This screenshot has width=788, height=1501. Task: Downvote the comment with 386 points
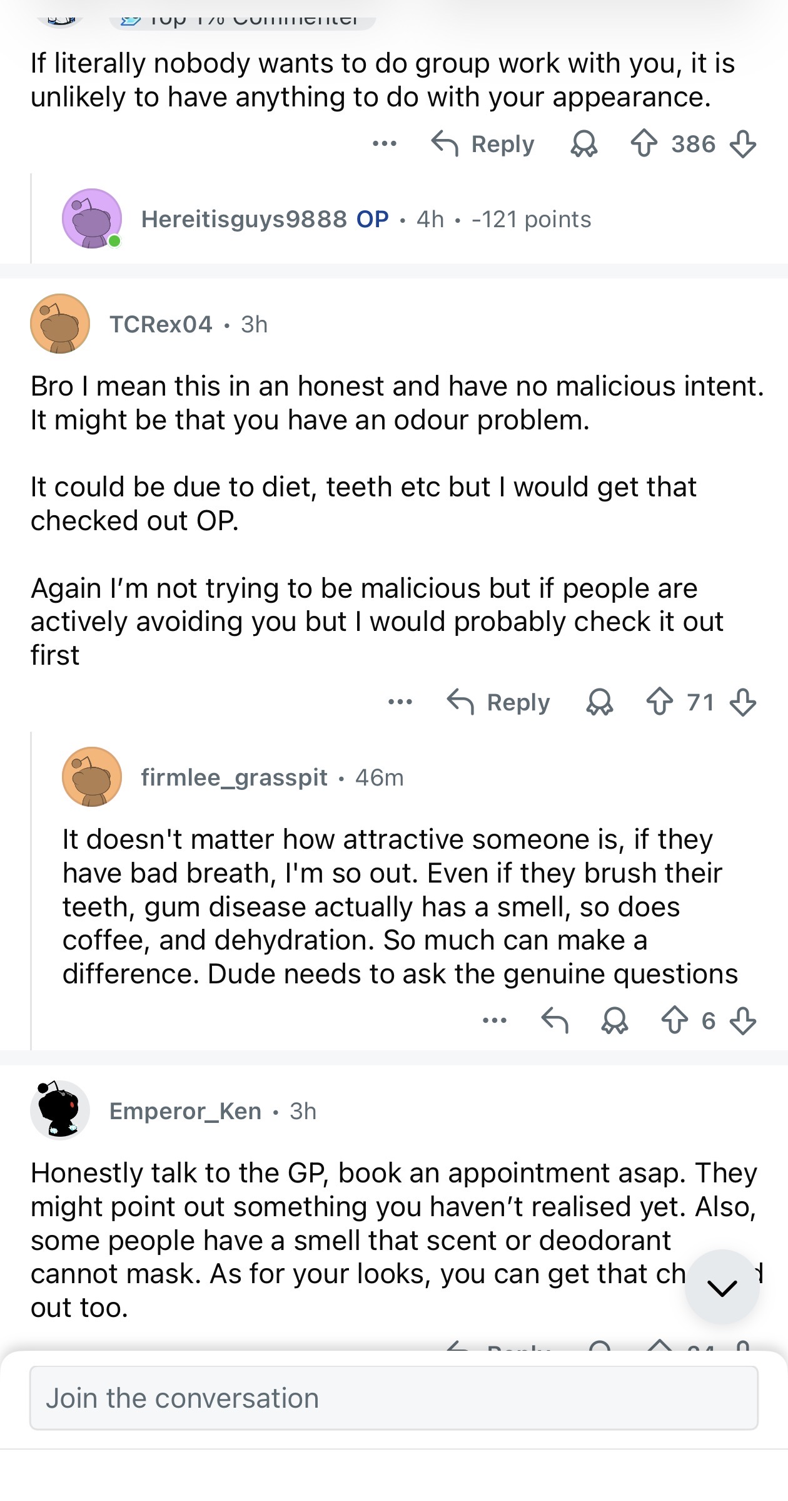(743, 144)
